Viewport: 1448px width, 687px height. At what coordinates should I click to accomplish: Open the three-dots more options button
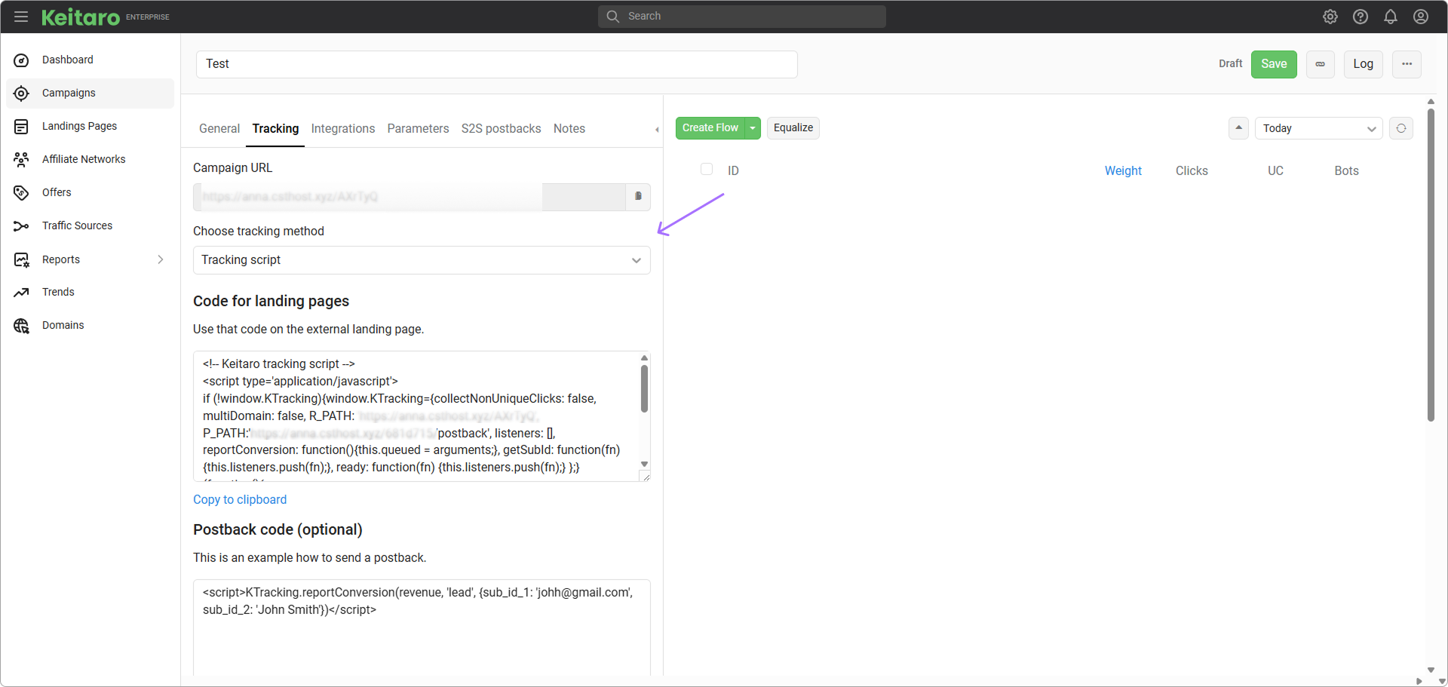click(x=1407, y=64)
